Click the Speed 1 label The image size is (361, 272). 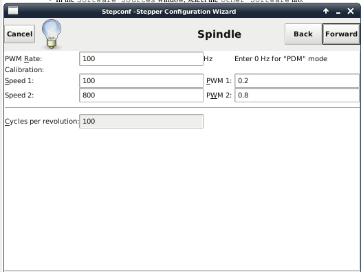tap(19, 81)
